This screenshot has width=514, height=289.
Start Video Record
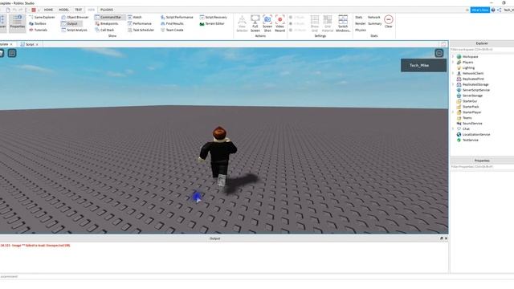(280, 23)
